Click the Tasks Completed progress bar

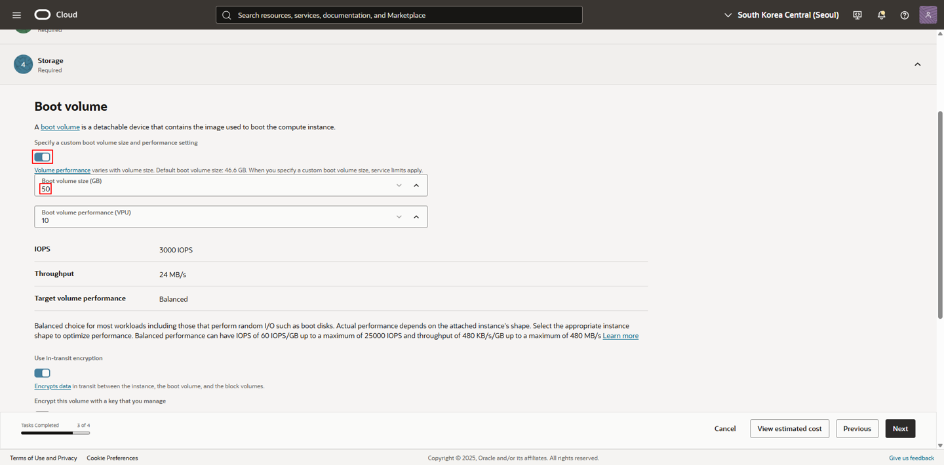pyautogui.click(x=55, y=433)
